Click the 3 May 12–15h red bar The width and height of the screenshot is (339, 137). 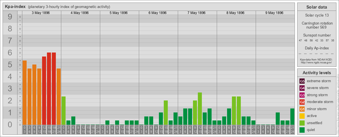click(44, 91)
